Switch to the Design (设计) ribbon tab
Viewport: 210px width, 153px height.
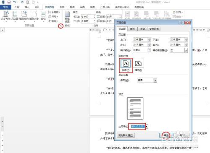tap(37, 7)
